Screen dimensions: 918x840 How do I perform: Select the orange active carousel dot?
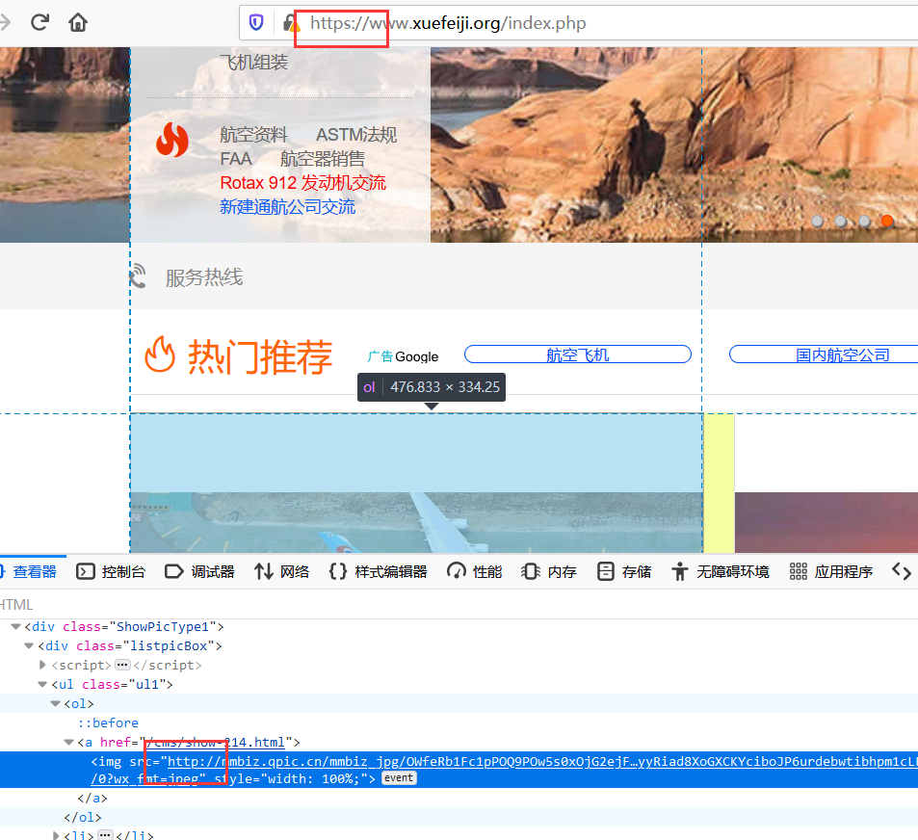pyautogui.click(x=886, y=221)
